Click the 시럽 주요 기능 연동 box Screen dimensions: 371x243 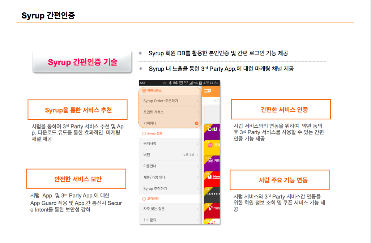click(280, 180)
